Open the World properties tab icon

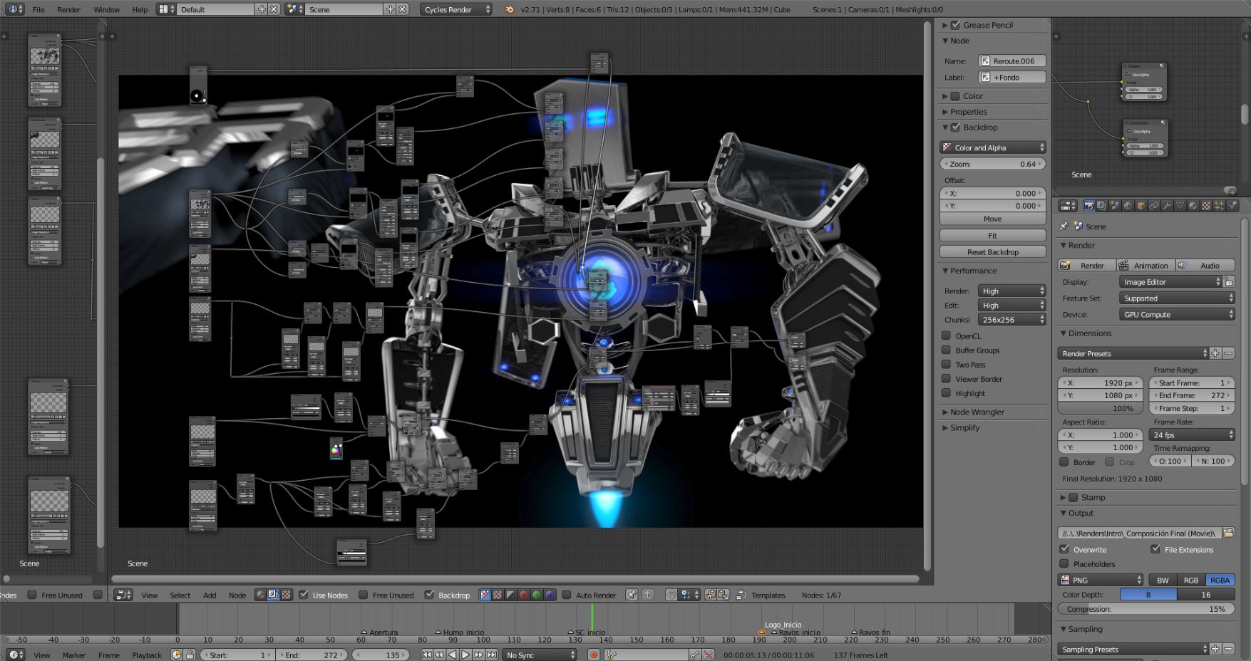point(1128,206)
